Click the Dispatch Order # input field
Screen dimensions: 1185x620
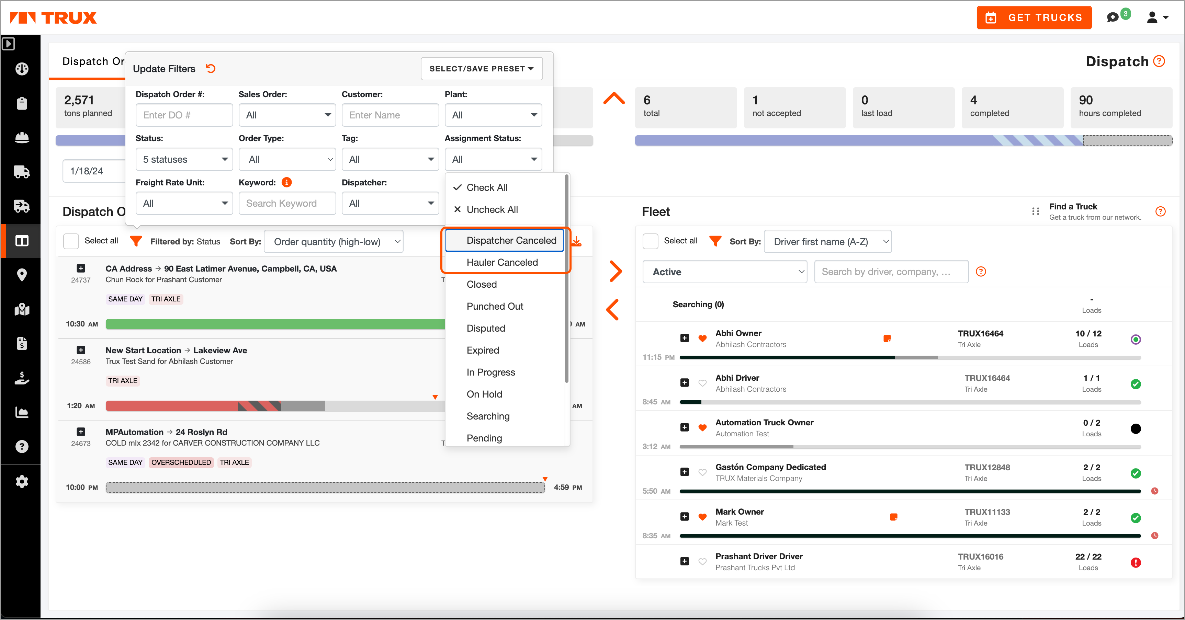click(184, 115)
